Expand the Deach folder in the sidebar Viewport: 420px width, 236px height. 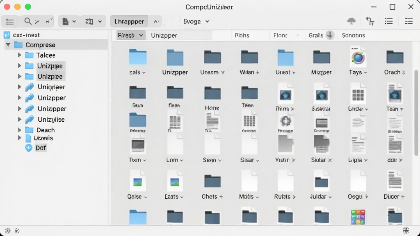click(x=20, y=130)
